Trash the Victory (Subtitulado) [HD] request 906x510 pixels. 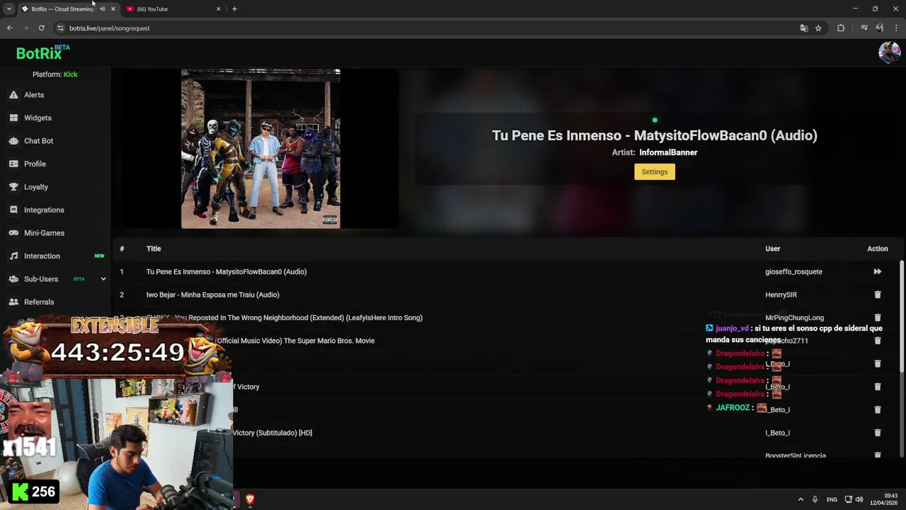tap(877, 433)
